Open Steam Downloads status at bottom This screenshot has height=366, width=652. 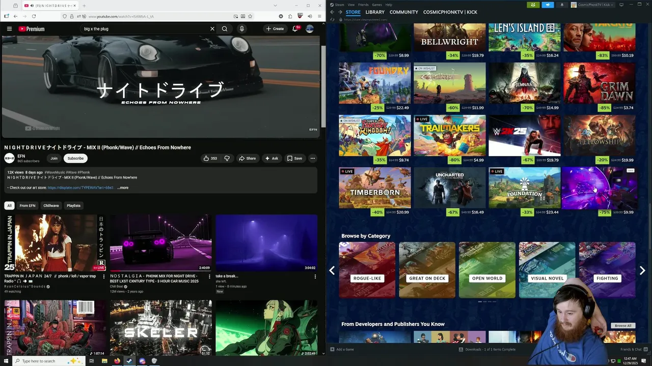pos(487,349)
